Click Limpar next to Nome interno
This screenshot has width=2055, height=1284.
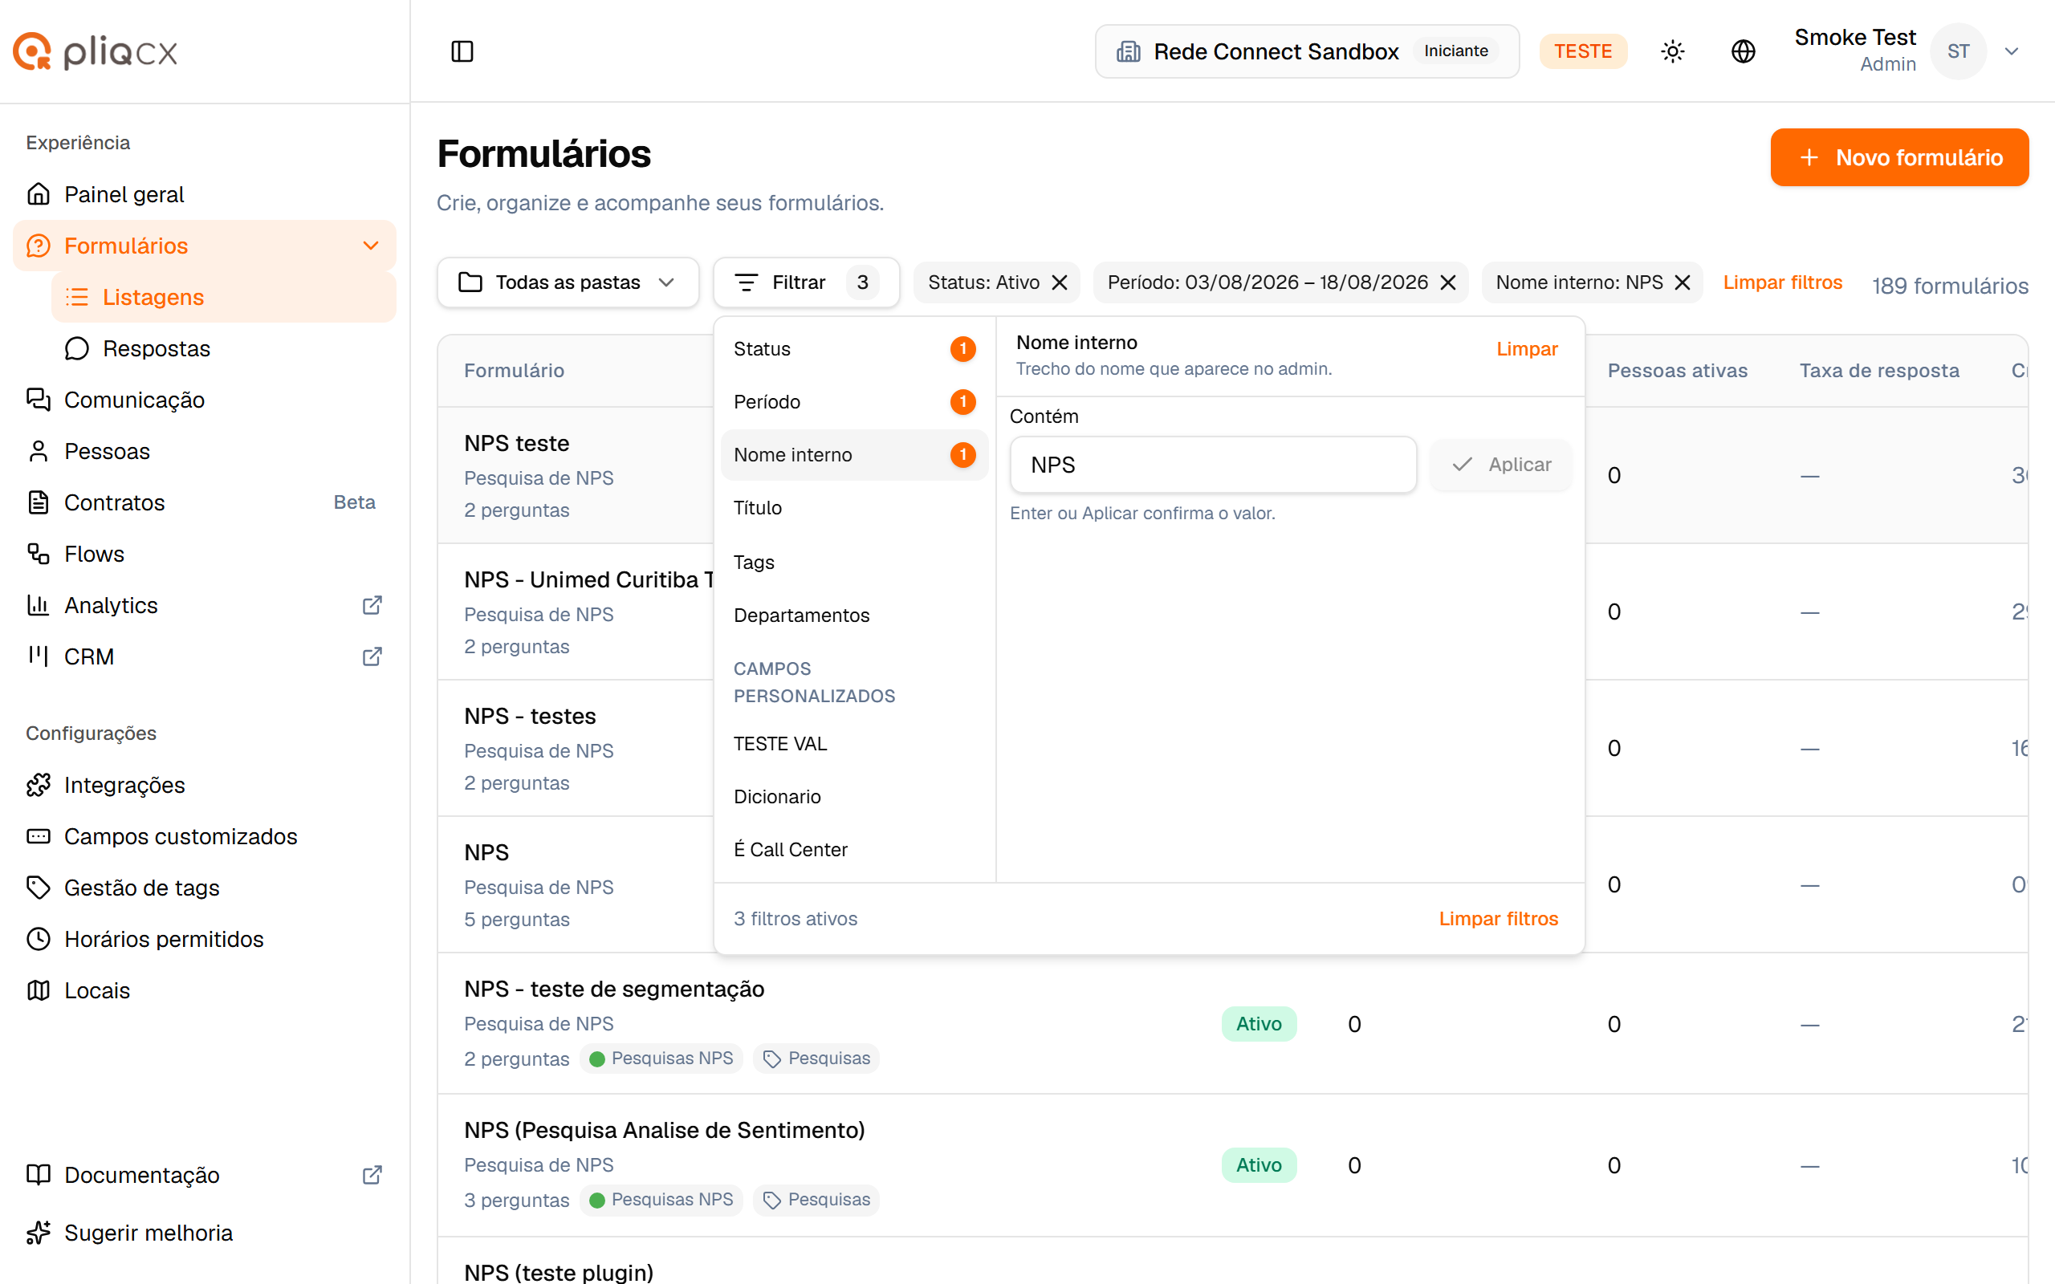click(1527, 349)
